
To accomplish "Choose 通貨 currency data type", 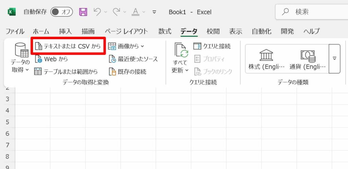I will coord(308,59).
